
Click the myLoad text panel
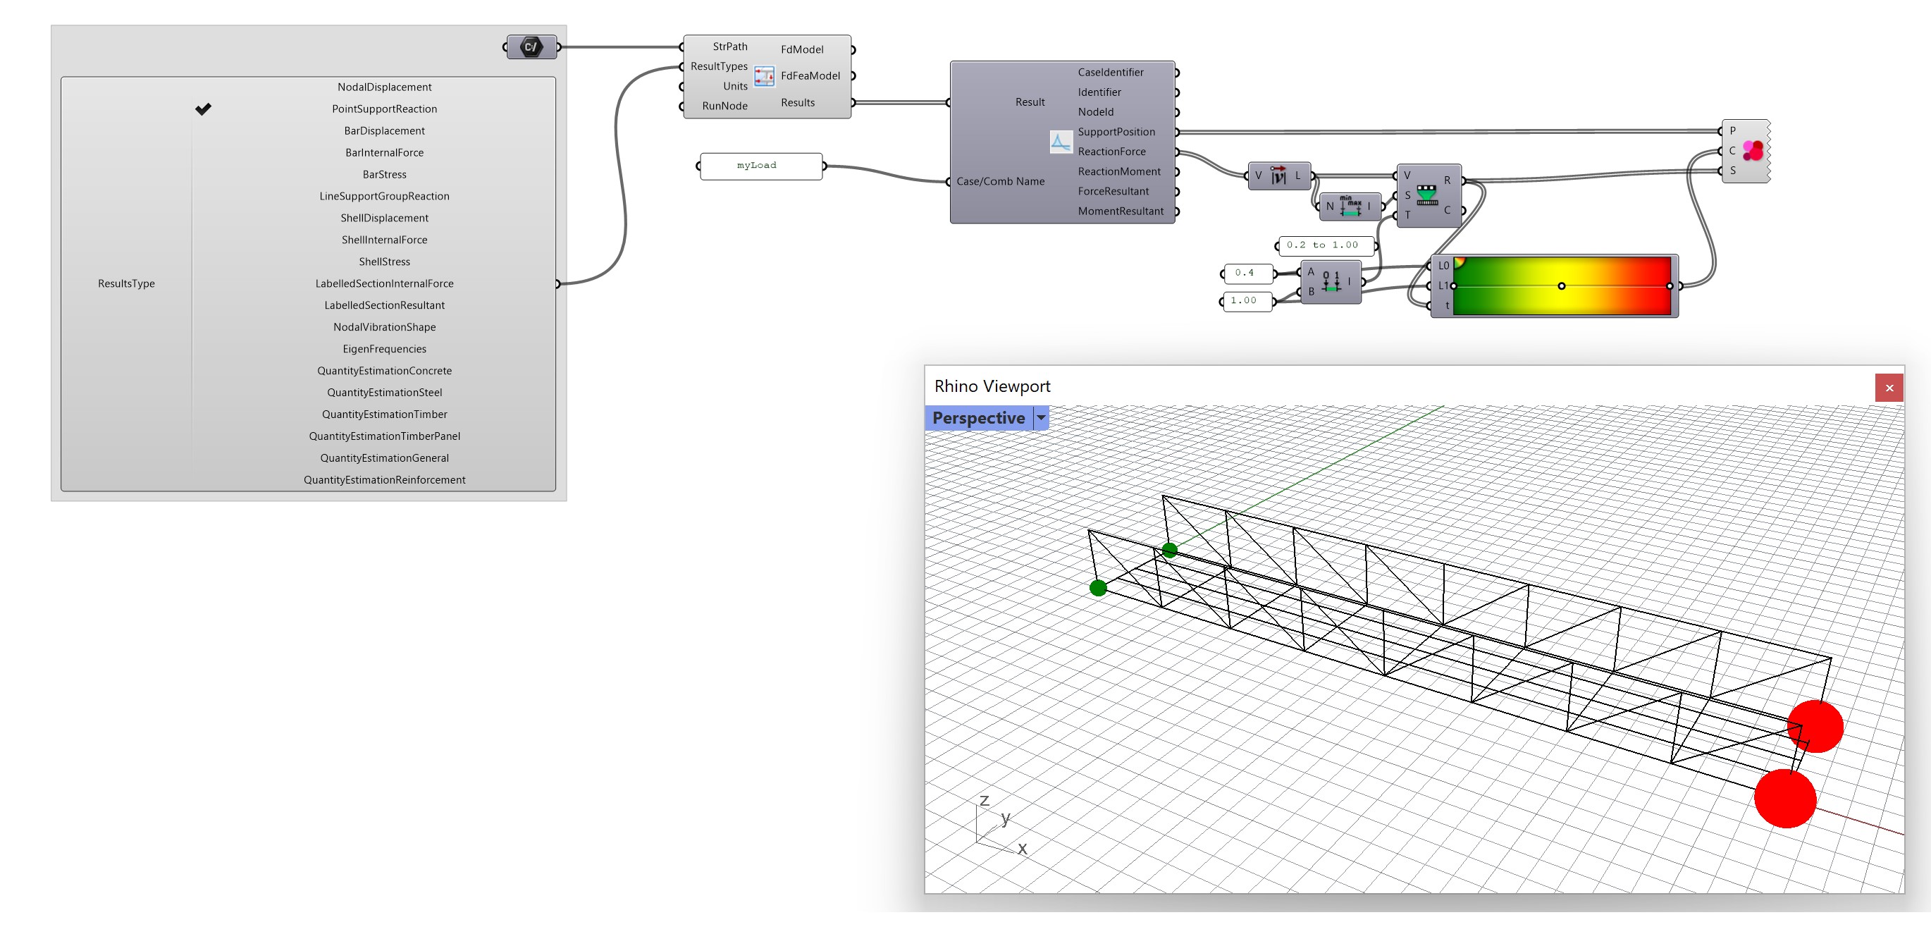759,166
